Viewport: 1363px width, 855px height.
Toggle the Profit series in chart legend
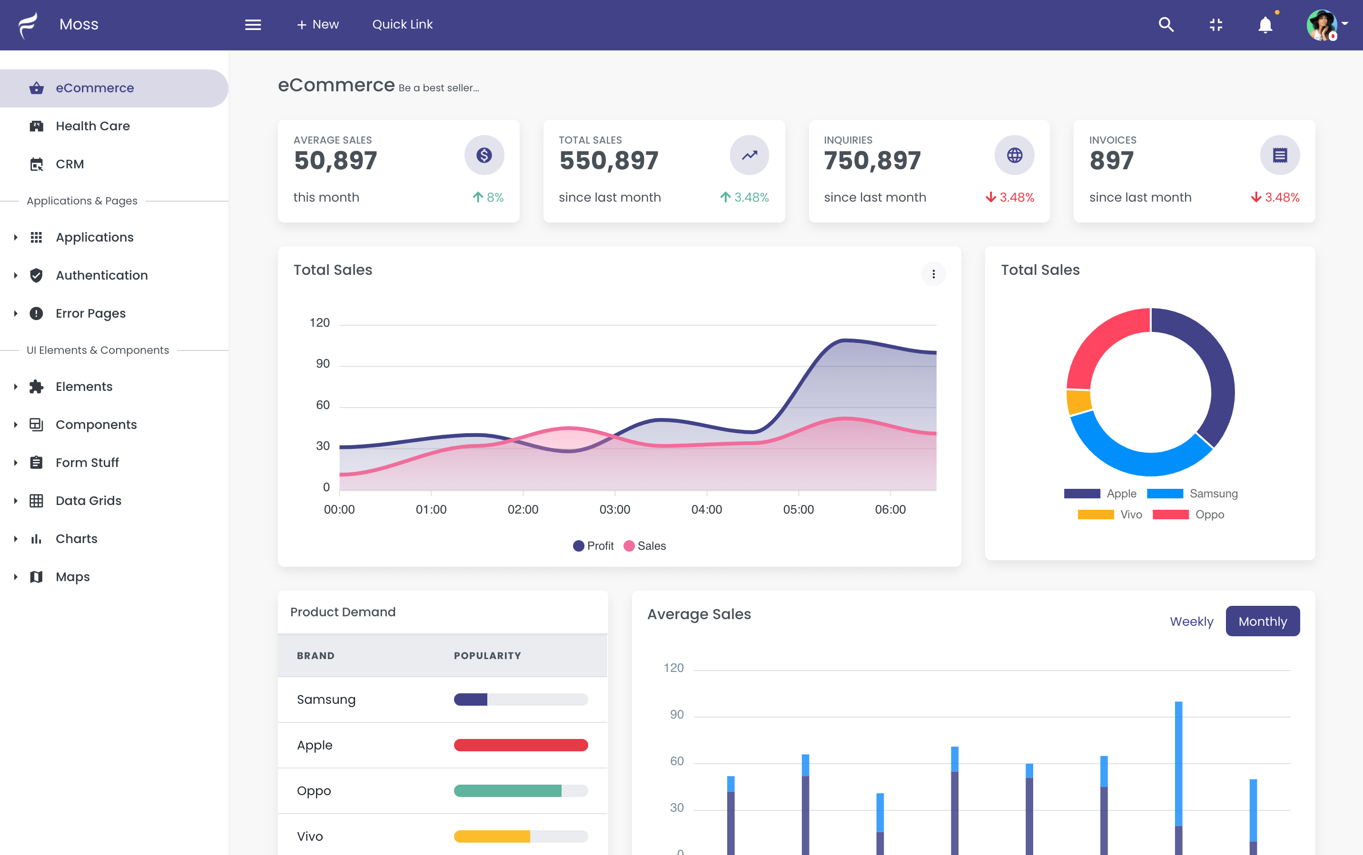click(593, 546)
